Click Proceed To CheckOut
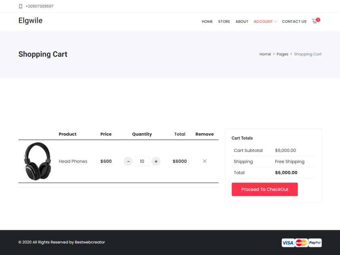The height and width of the screenshot is (255, 340). point(264,189)
